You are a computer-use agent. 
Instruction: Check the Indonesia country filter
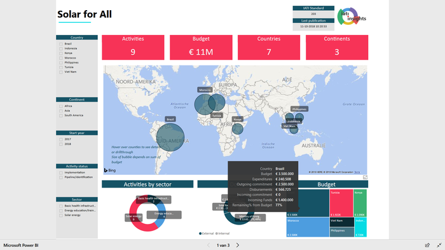pyautogui.click(x=61, y=48)
